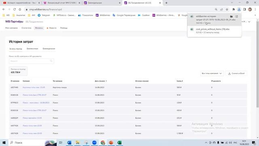Open Excel from the taskbar

[119, 142]
